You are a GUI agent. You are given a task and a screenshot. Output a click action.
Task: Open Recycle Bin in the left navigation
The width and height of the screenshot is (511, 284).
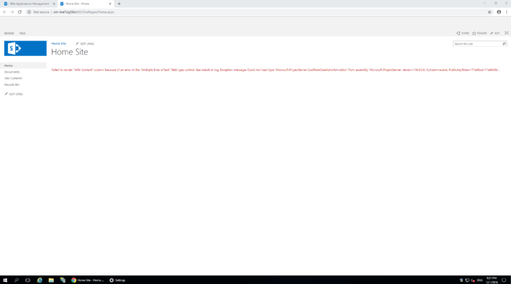pos(12,84)
